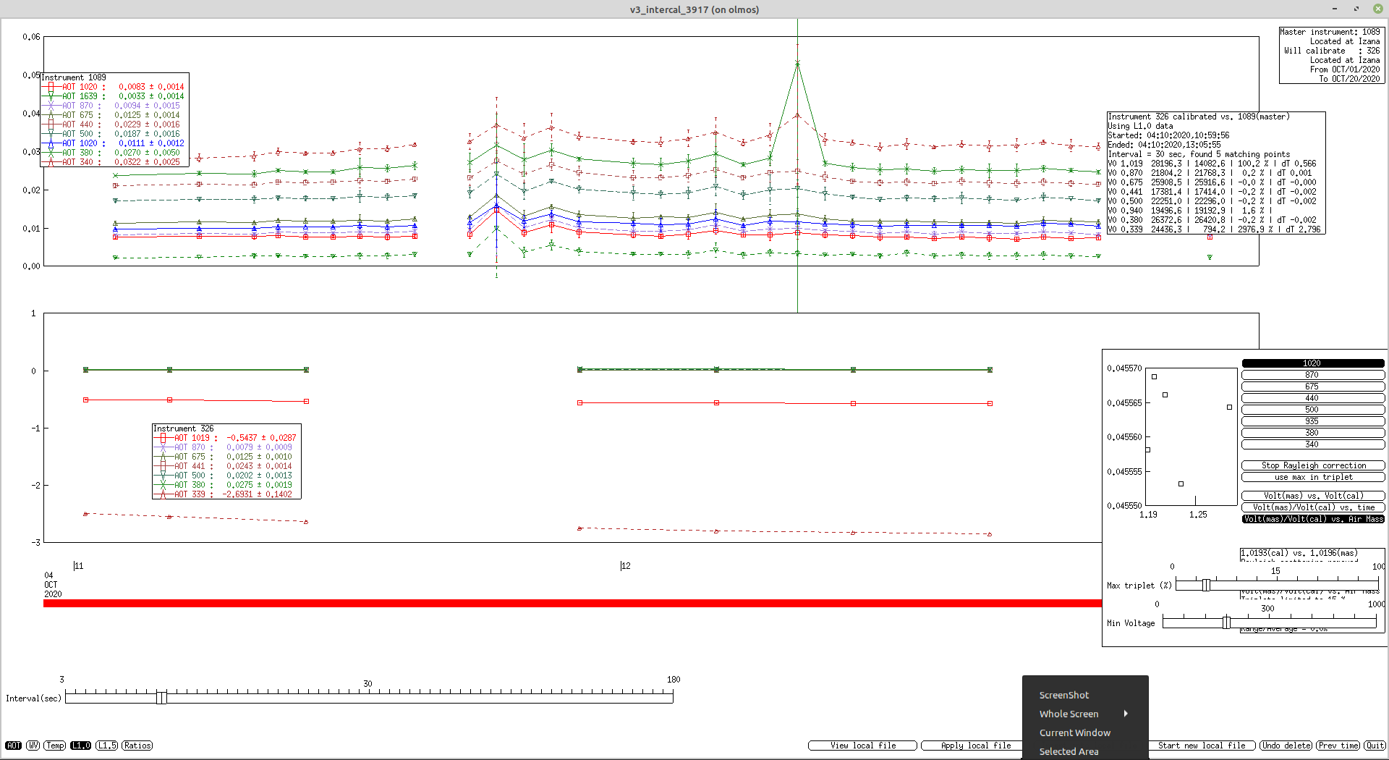The width and height of the screenshot is (1389, 760).
Task: Click the red timeline bar
Action: 572,603
